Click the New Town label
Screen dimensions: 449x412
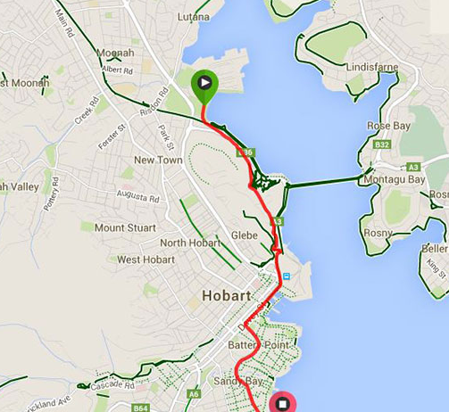coord(158,160)
